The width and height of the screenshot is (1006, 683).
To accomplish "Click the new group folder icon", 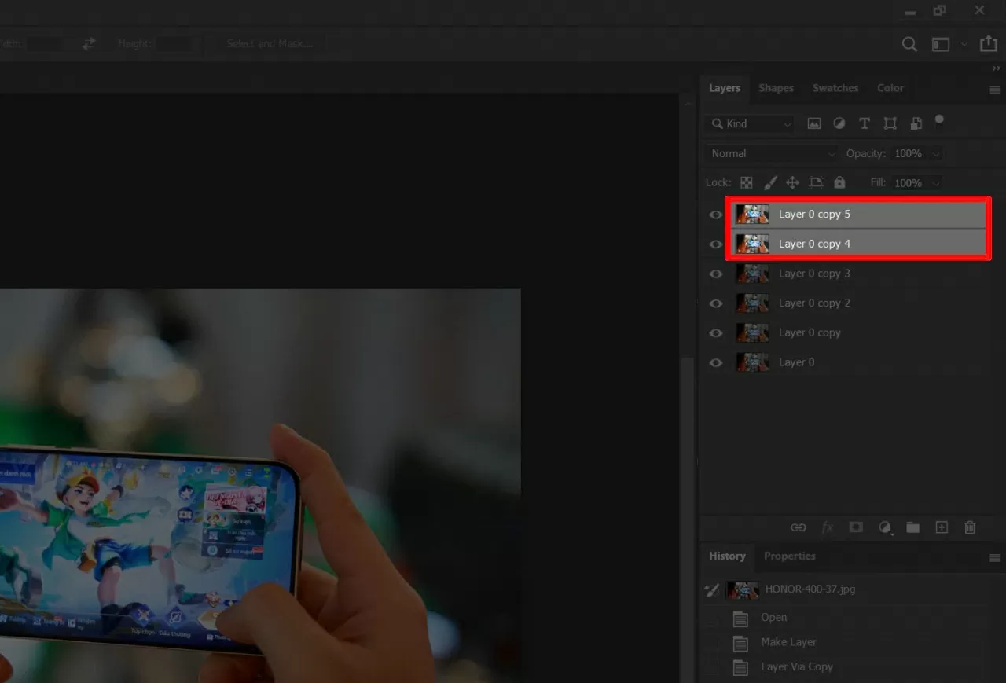I will 912,527.
